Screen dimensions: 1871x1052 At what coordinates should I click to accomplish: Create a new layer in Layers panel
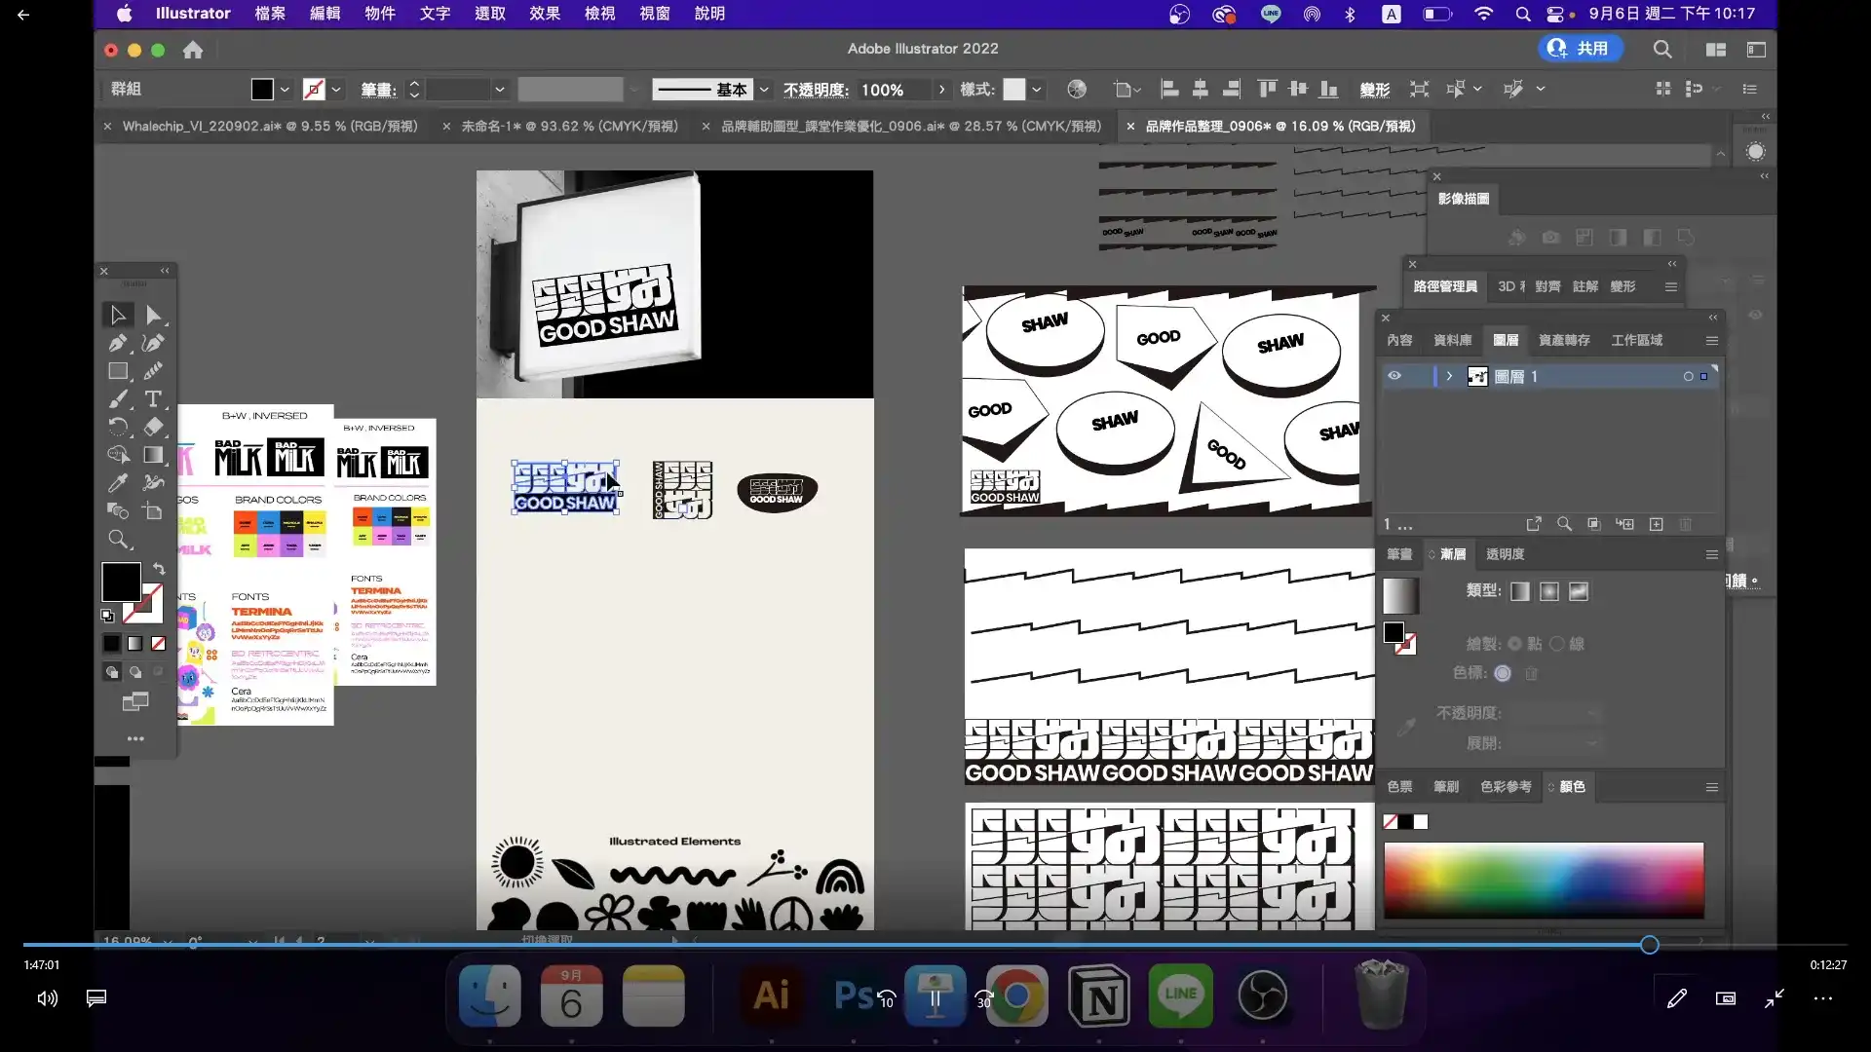[x=1656, y=524]
